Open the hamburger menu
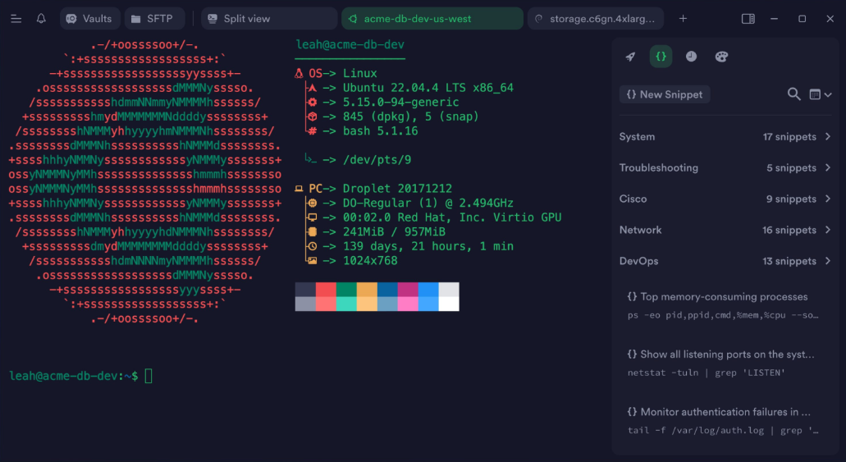 coord(16,19)
